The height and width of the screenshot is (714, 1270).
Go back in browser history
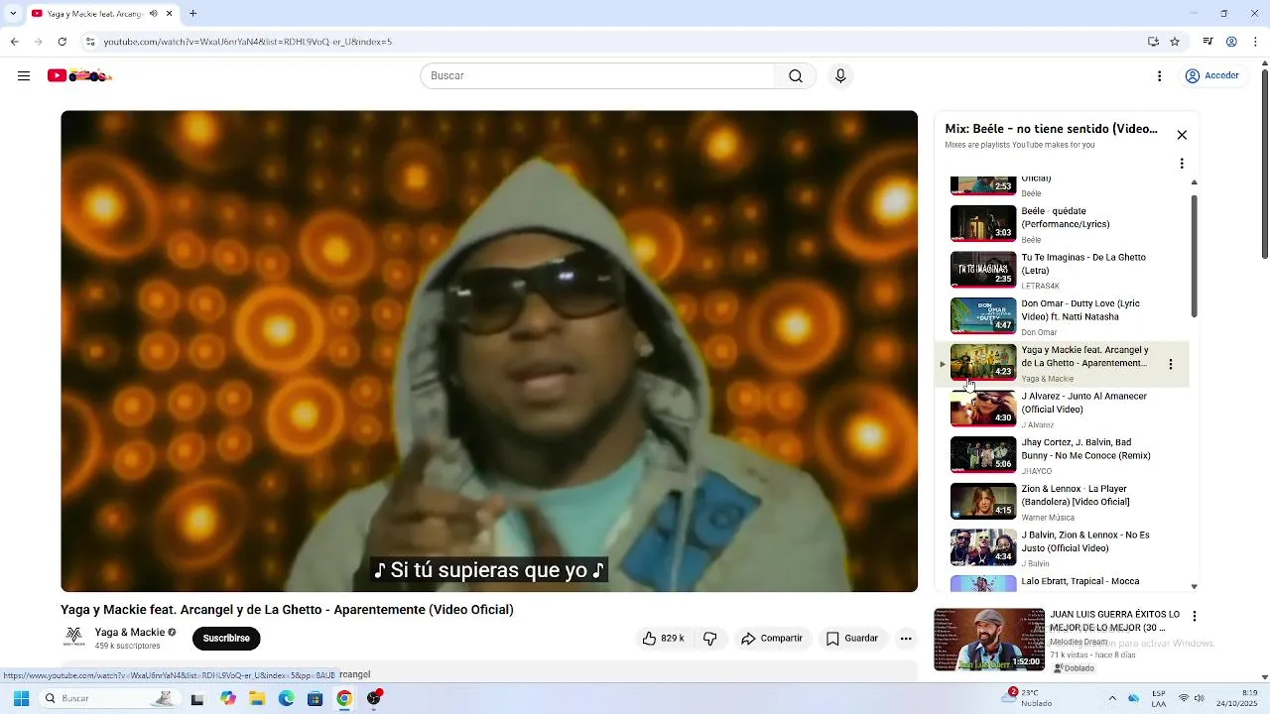pos(14,42)
